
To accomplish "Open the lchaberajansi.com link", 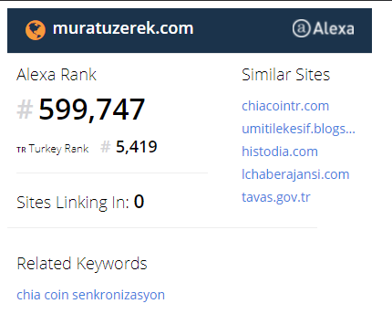I will 295,174.
